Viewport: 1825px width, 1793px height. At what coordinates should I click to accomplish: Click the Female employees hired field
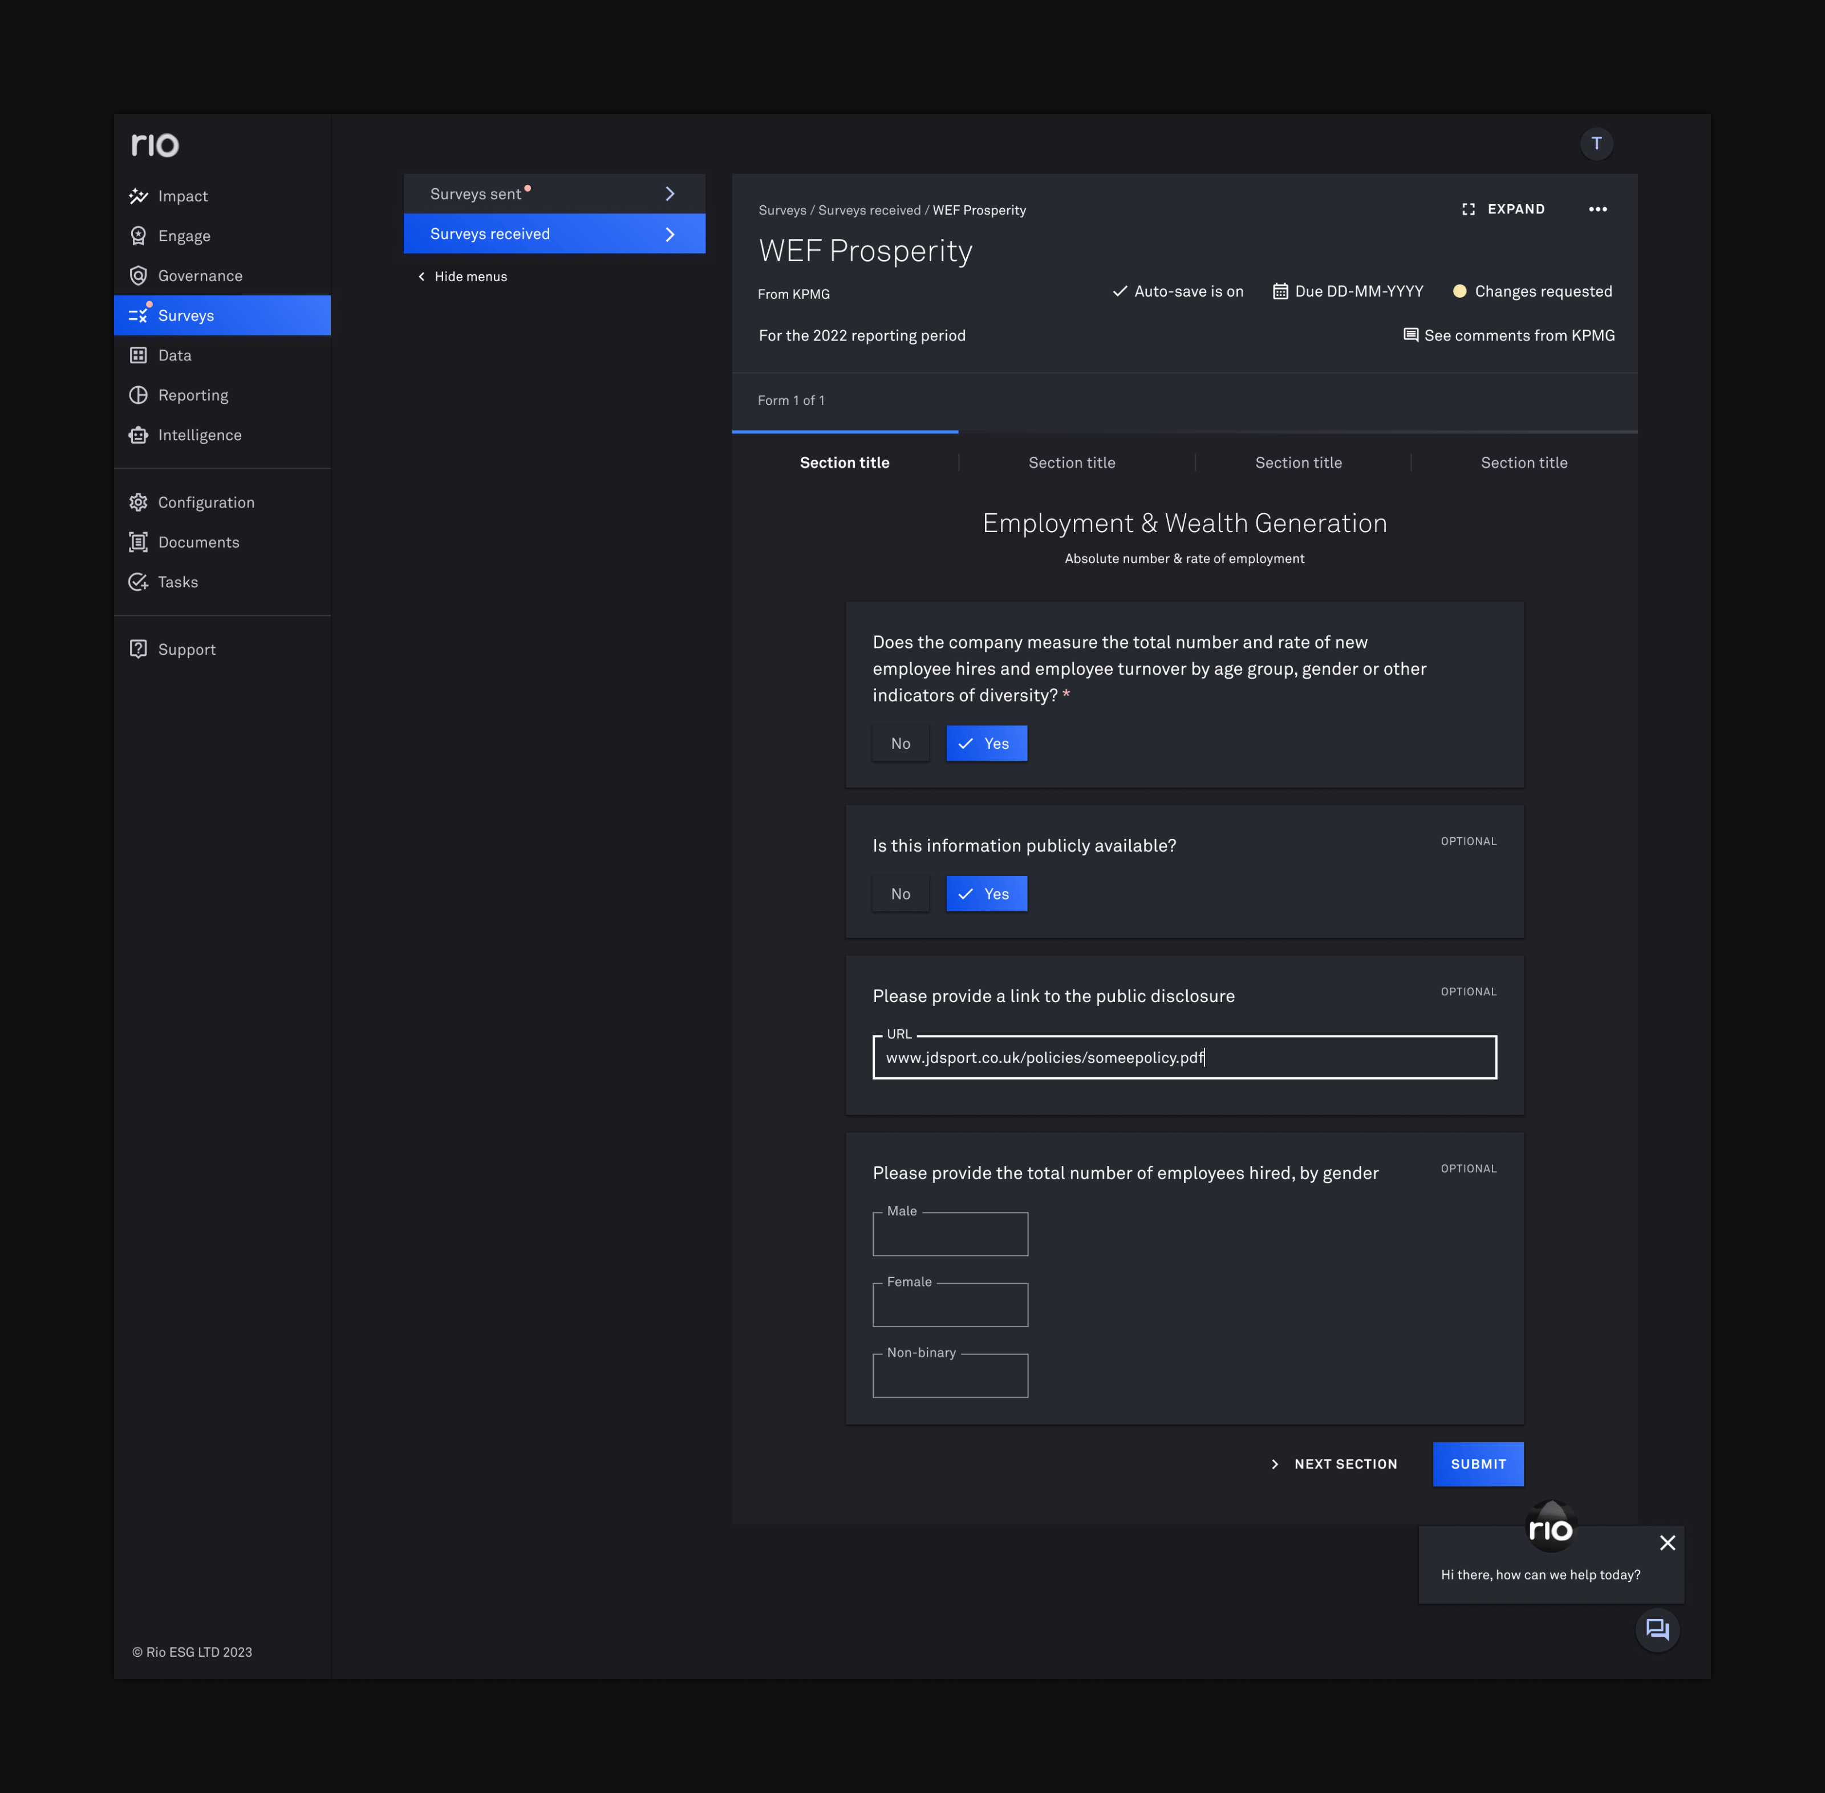pyautogui.click(x=950, y=1304)
